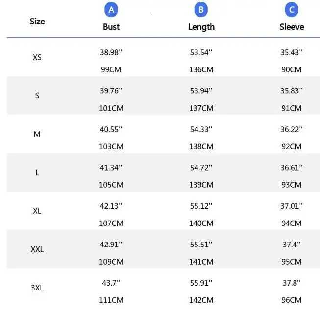Click the Bust column header
Screen dimensions: 320x312
click(x=111, y=27)
